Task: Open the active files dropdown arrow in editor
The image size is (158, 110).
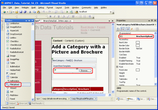Action: pos(109,21)
